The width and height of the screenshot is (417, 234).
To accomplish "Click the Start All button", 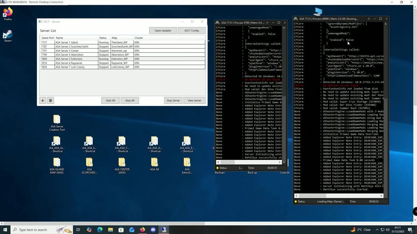I will tap(110, 100).
